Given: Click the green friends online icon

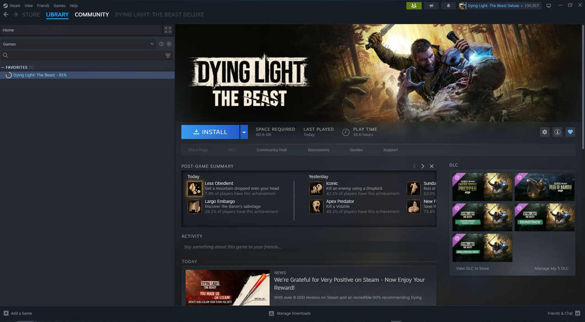Looking at the screenshot, I should [x=414, y=5].
